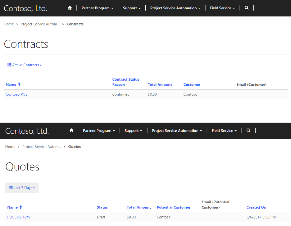Sort quotes by the Created On column
Screen dimensions: 291x226
(256, 207)
